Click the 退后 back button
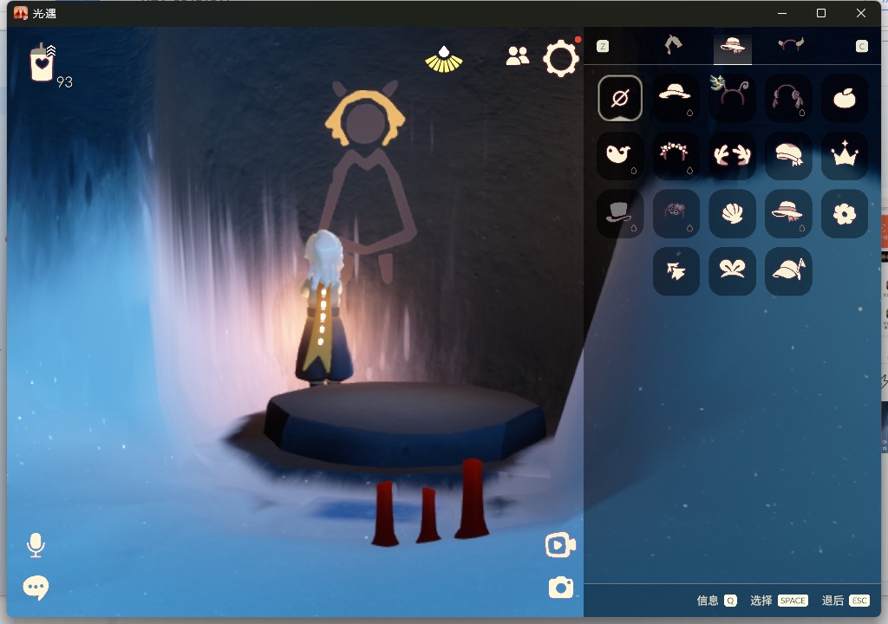The height and width of the screenshot is (624, 888). click(845, 601)
